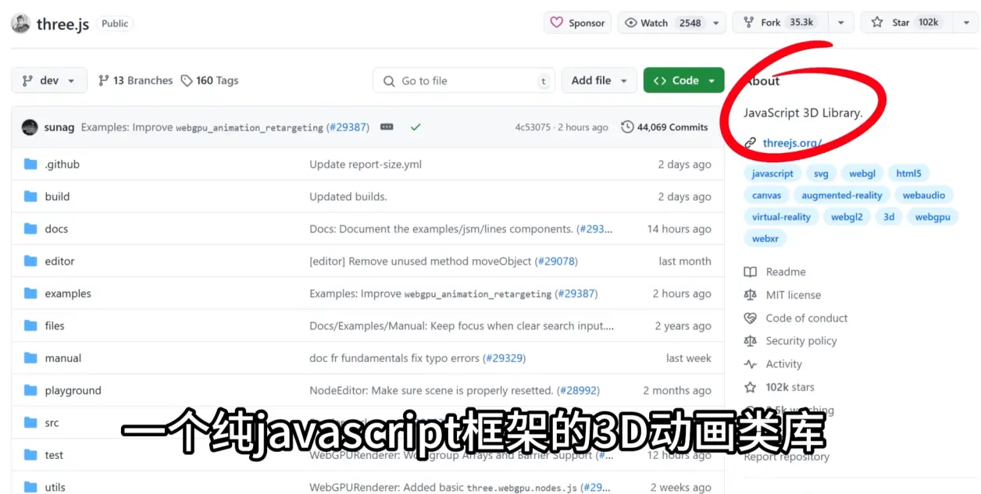Check the green commit status checkmark
981x494 pixels.
point(416,127)
